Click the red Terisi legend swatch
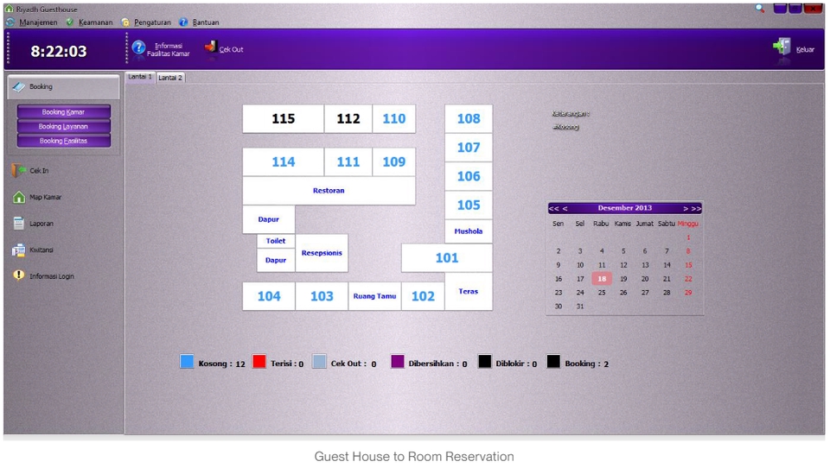This screenshot has height=468, width=830. point(259,362)
